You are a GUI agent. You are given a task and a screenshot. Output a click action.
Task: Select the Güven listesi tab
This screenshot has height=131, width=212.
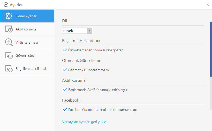[x=27, y=55]
